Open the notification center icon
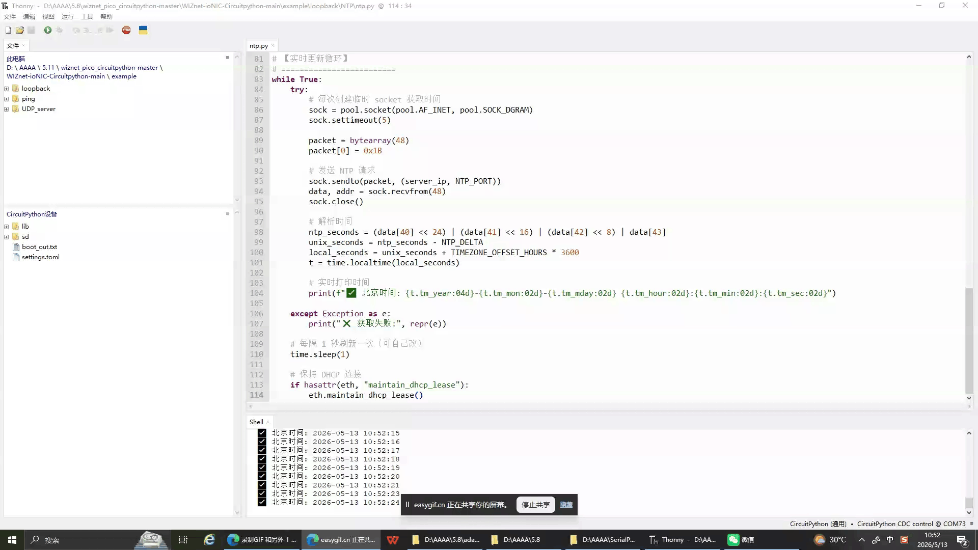Image resolution: width=978 pixels, height=550 pixels. 962,540
